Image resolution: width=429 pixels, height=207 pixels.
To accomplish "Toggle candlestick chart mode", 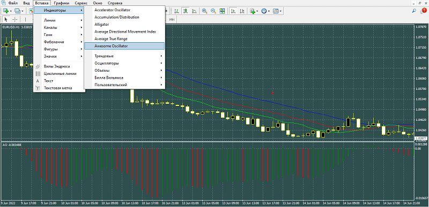I will pyautogui.click(x=186, y=11).
